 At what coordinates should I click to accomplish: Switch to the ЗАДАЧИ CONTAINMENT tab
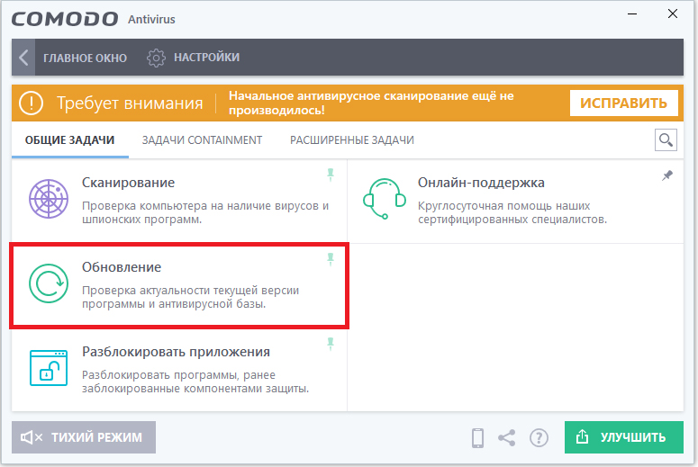coord(202,140)
